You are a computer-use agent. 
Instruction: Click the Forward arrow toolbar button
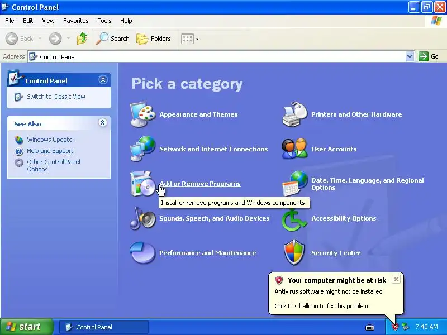click(x=55, y=39)
